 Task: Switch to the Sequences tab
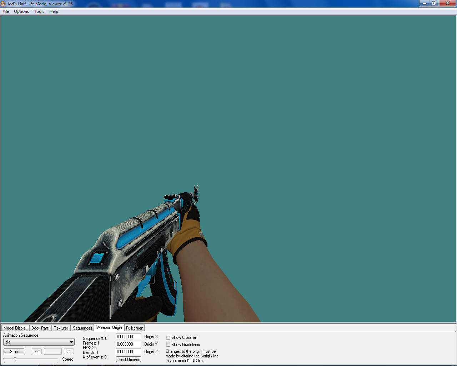tap(82, 328)
